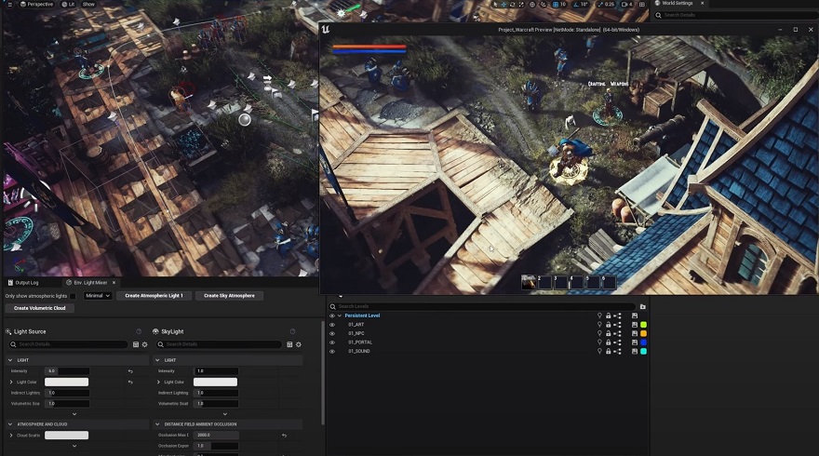This screenshot has height=456, width=819.
Task: Collapse the SkyLight LIGHT section
Action: 157,360
